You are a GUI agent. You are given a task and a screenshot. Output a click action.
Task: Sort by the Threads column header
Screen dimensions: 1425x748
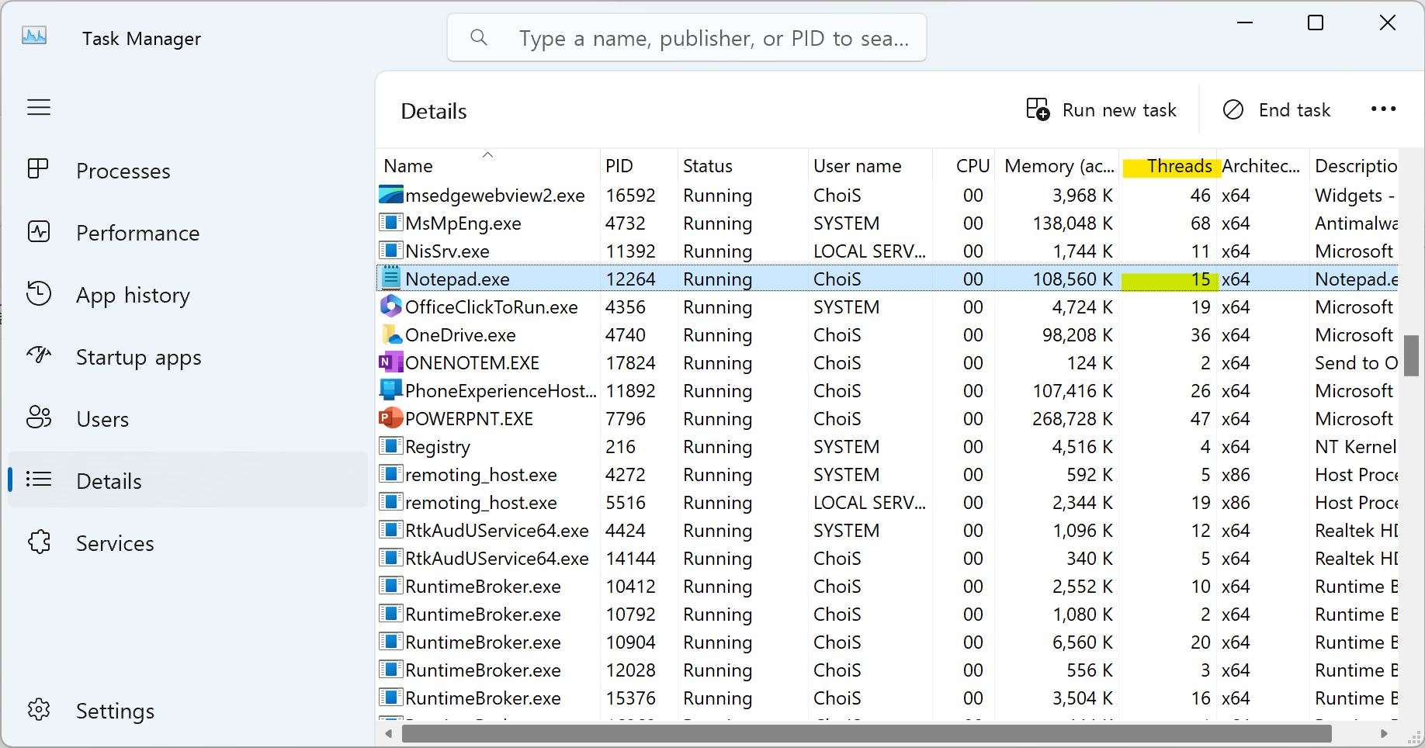[1167, 165]
